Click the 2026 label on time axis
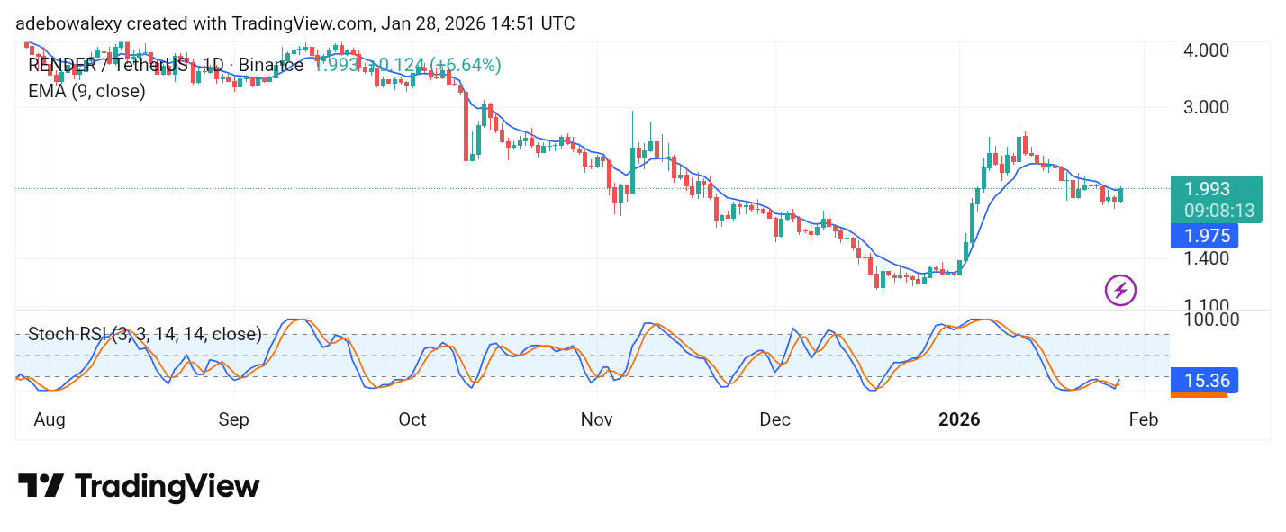This screenshot has height=532, width=1286. click(959, 419)
